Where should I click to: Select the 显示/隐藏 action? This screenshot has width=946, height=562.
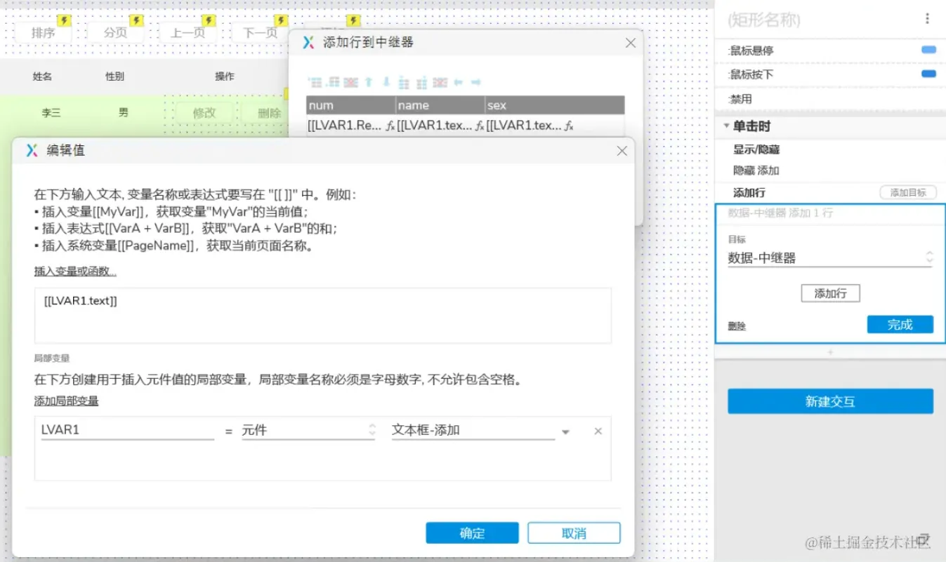pyautogui.click(x=756, y=149)
